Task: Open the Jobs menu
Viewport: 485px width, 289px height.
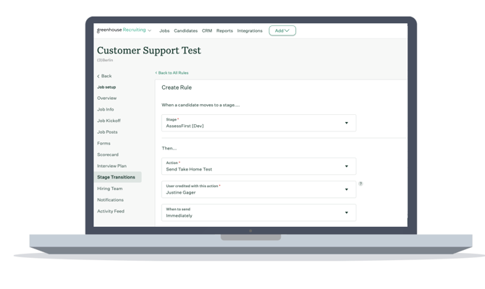Action: [164, 30]
